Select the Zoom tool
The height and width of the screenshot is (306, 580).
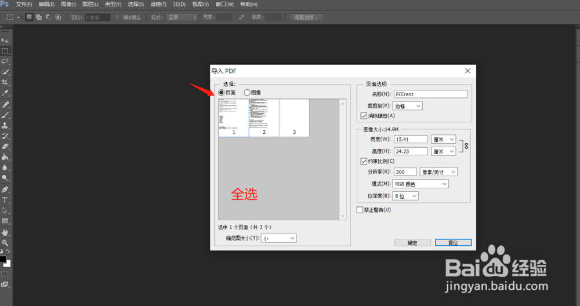5,243
